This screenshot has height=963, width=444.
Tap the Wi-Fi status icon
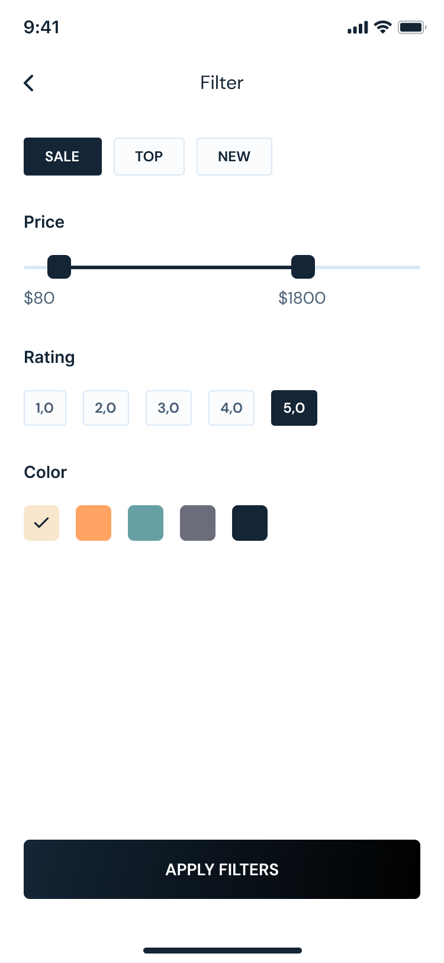pyautogui.click(x=383, y=27)
